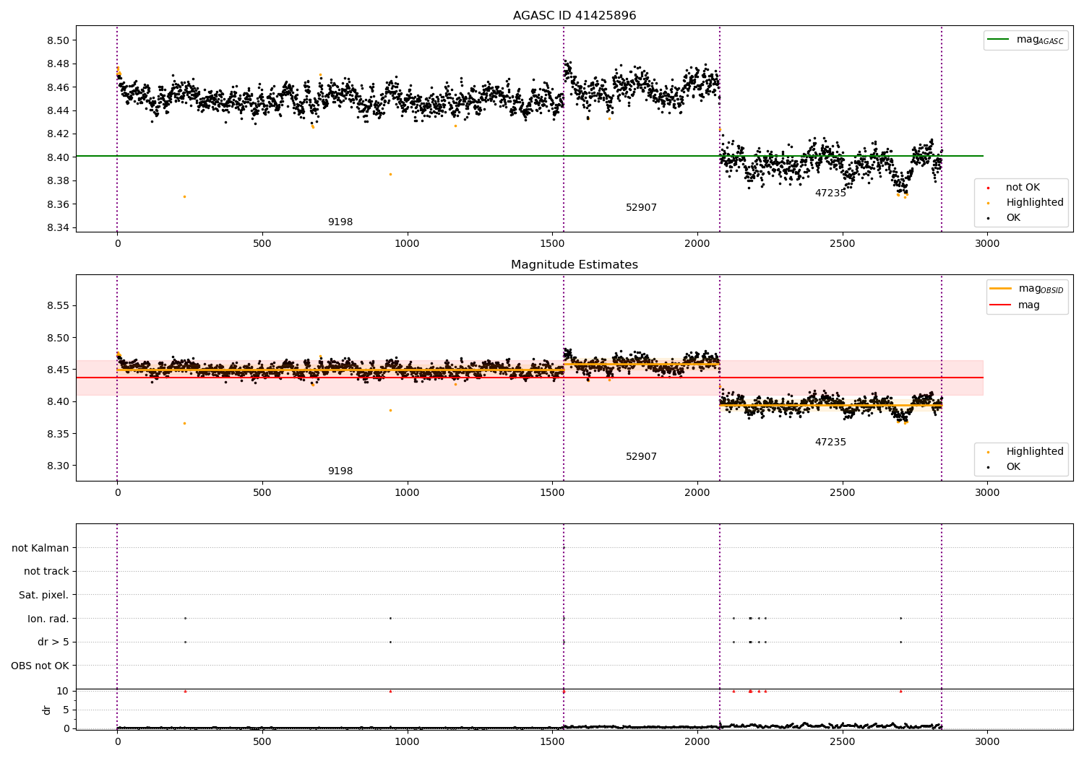
Task: Click the 2500 x-tick under Magnitude Estimates plot
Action: 843,492
